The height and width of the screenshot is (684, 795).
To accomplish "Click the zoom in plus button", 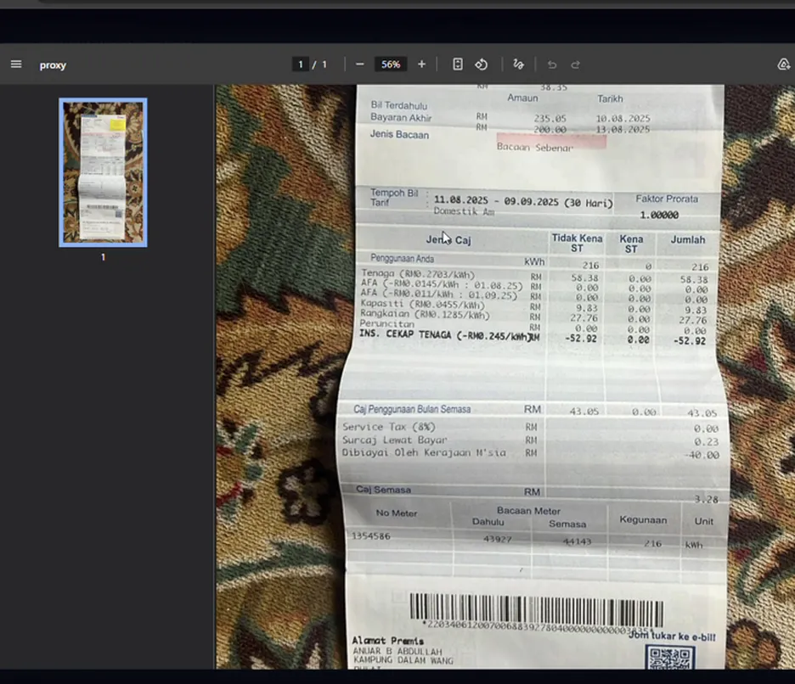I will pyautogui.click(x=421, y=64).
